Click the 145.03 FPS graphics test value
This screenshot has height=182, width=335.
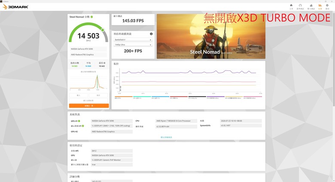click(133, 21)
